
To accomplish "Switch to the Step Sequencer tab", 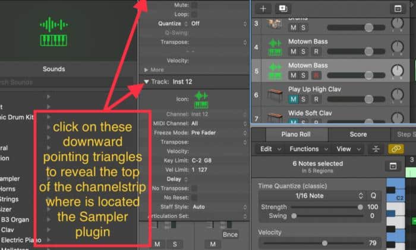I will 404,134.
